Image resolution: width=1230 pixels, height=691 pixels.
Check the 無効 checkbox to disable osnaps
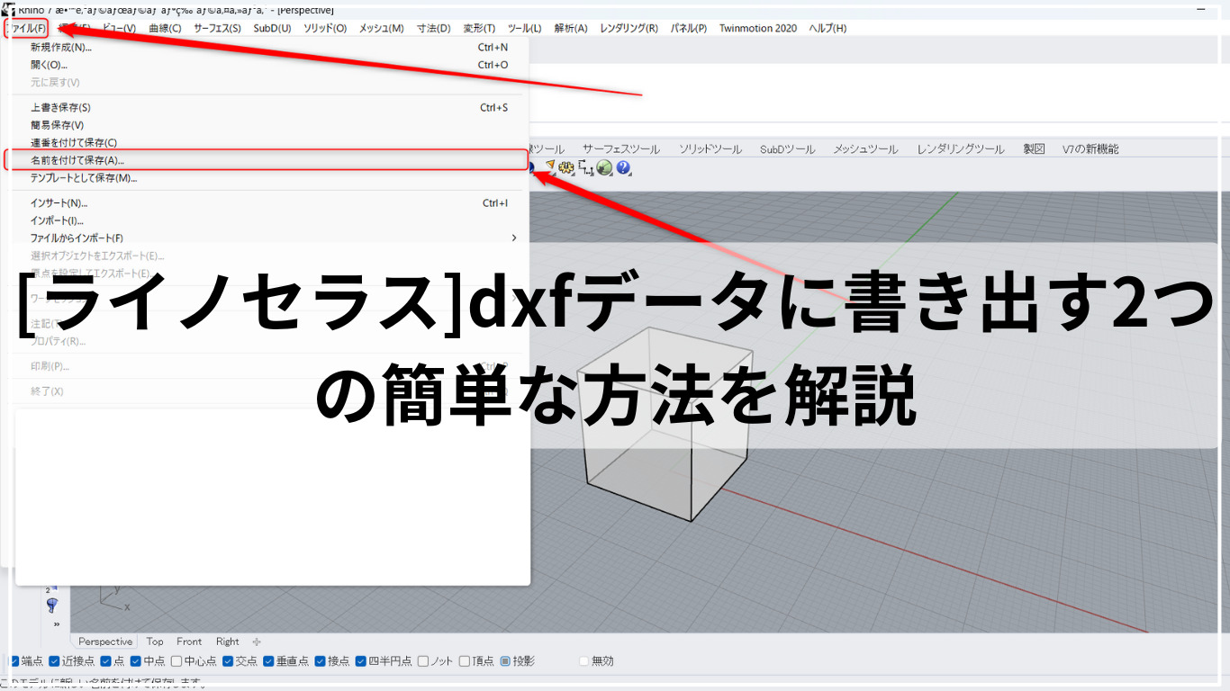point(583,661)
